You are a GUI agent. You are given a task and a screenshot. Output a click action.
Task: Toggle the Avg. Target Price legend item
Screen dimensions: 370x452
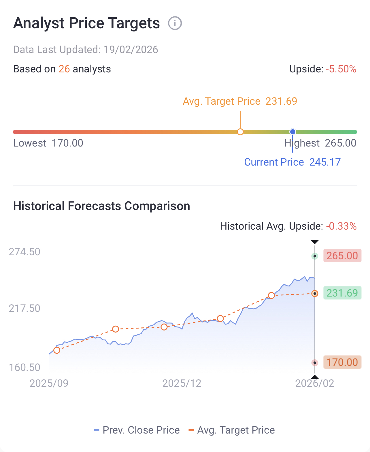click(231, 430)
